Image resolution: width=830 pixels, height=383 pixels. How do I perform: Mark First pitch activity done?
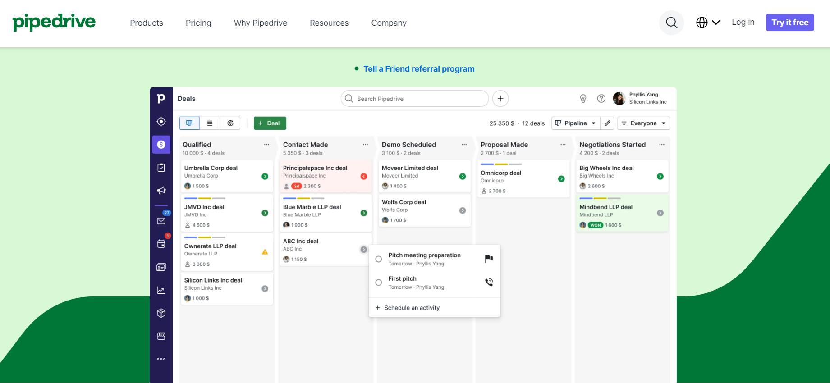click(379, 283)
